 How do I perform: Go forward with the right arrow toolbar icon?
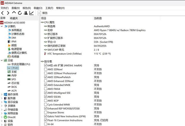[x=8, y=13]
